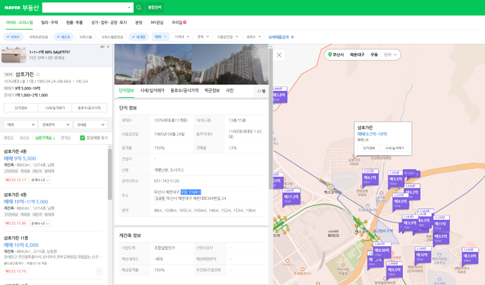Close the advertisement banner X
This screenshot has width=485, height=285.
tap(109, 46)
